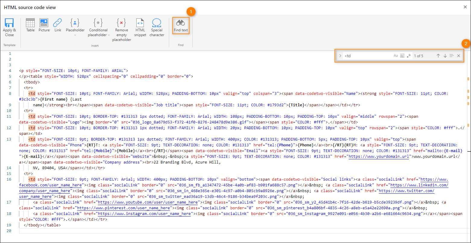This screenshot has height=243, width=471.
Task: Click line number 4 in the gutter
Action: click(x=10, y=71)
